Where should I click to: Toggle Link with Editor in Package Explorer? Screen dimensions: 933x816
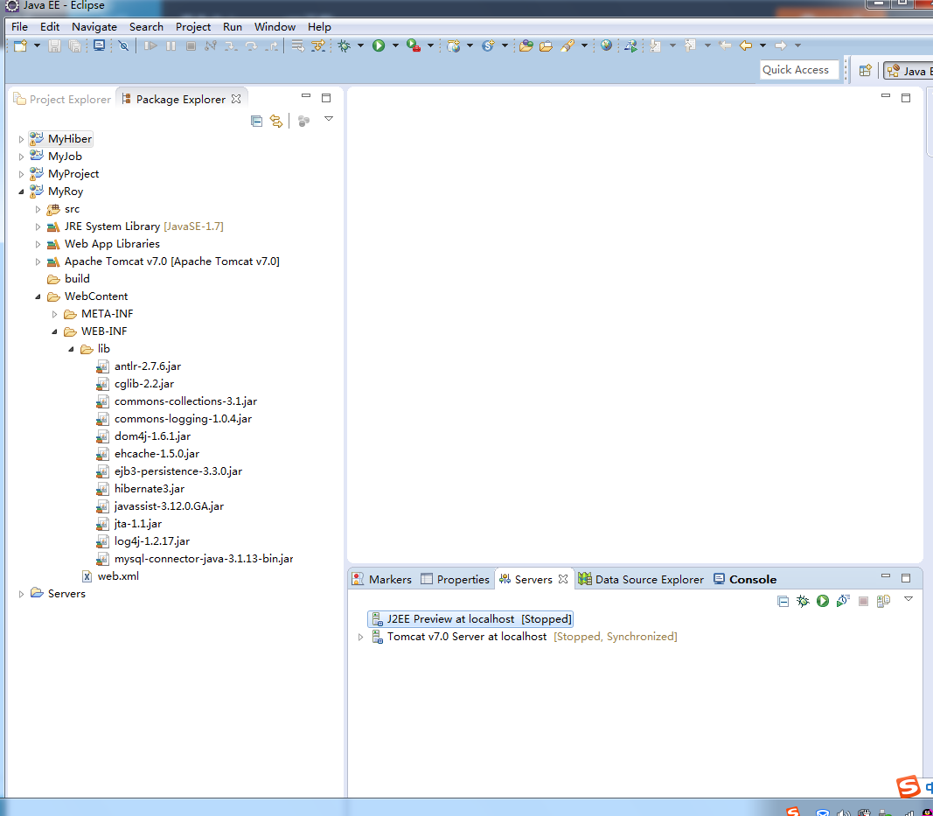(x=276, y=122)
